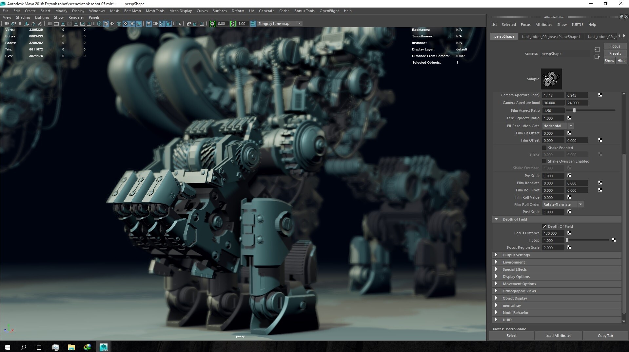Toggle Textured display in the viewport
Viewport: 629px width, 352px height.
[126, 23]
